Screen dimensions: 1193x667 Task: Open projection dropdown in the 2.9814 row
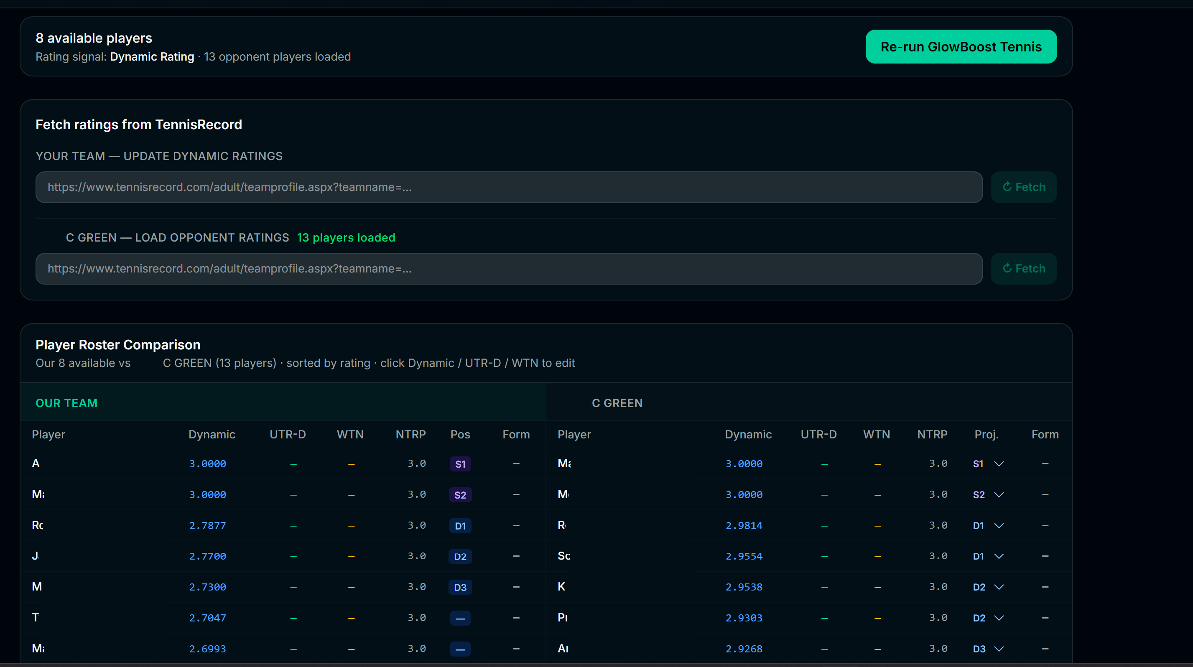point(988,525)
